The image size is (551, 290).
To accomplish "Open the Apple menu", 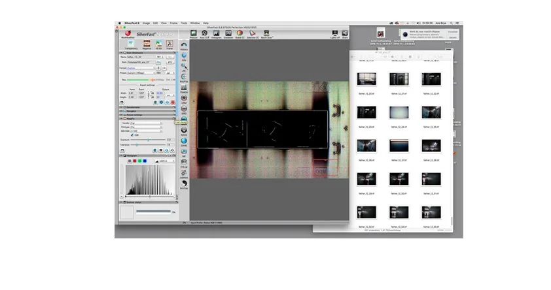I will tap(120, 23).
